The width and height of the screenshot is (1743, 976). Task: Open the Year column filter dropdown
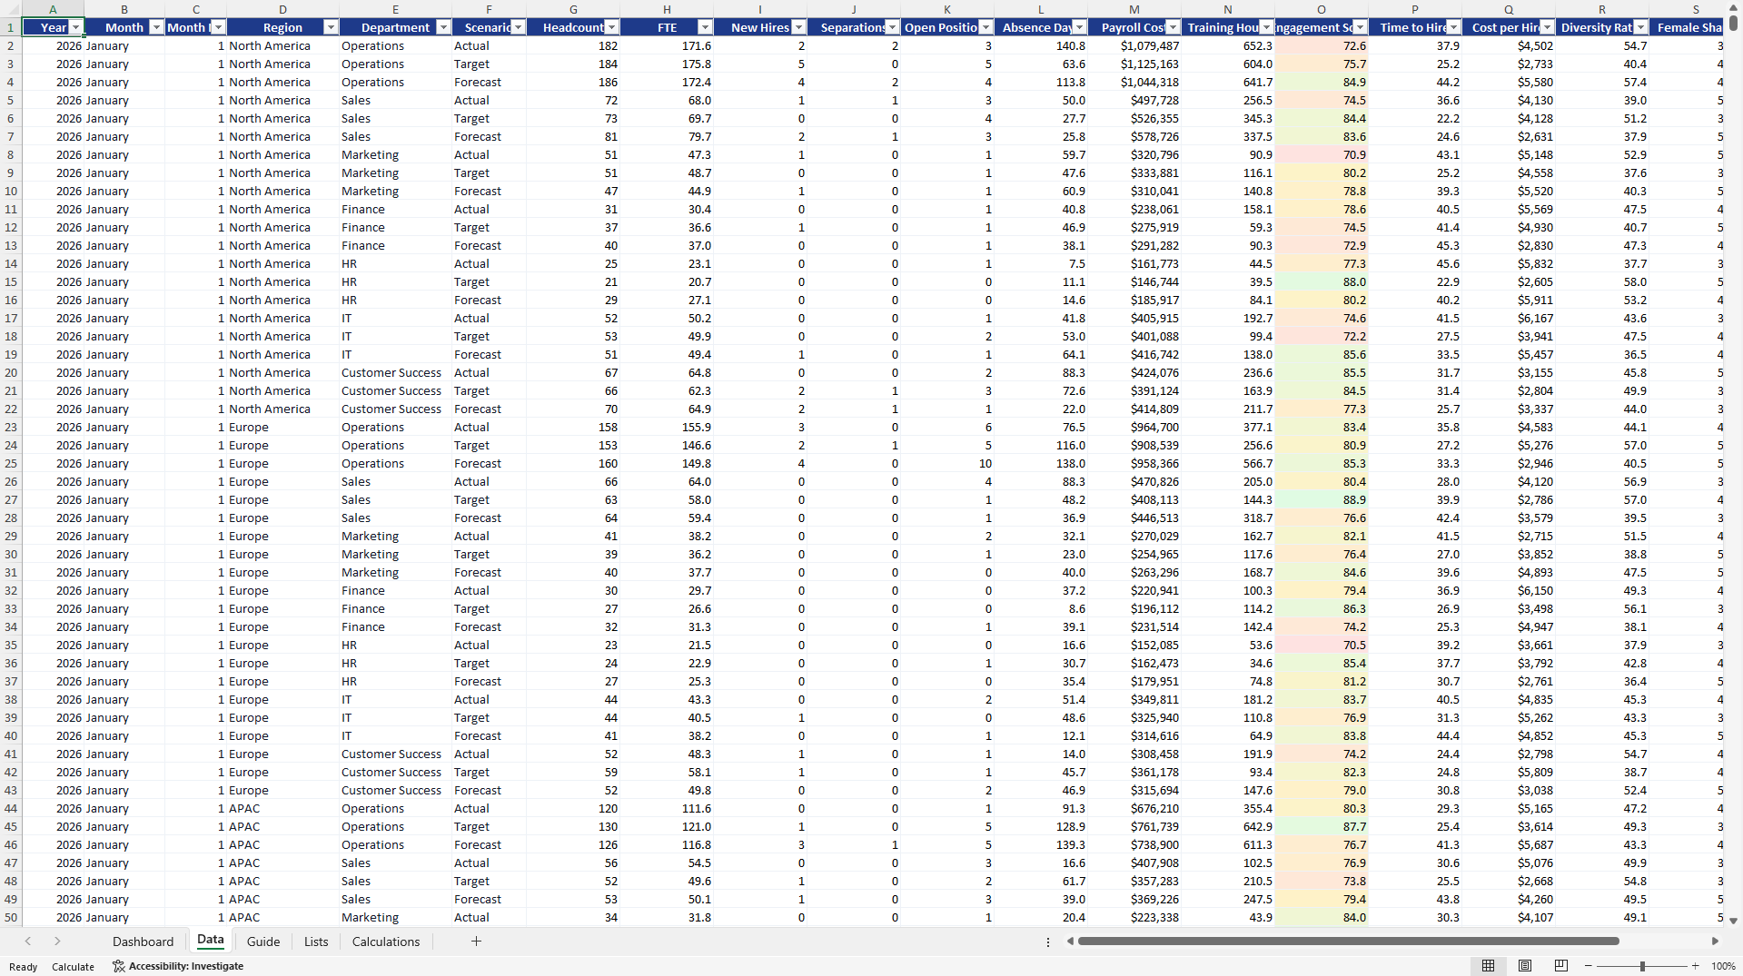point(76,27)
